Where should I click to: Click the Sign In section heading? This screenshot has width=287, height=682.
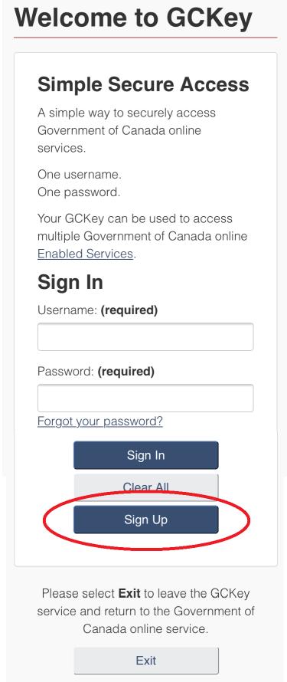(70, 282)
